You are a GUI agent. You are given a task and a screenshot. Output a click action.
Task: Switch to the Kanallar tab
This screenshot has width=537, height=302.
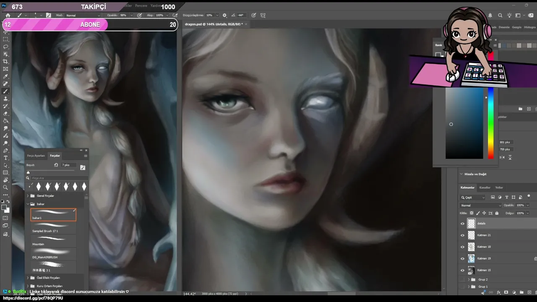click(485, 187)
